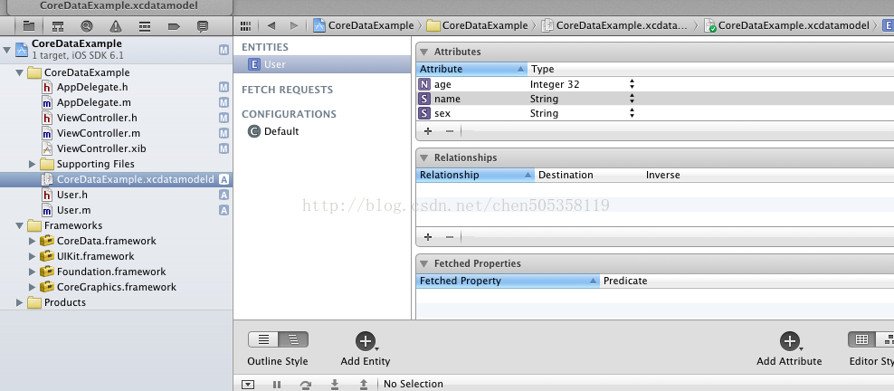Expand CoreGraphics.framework
The image size is (894, 391).
pos(32,287)
